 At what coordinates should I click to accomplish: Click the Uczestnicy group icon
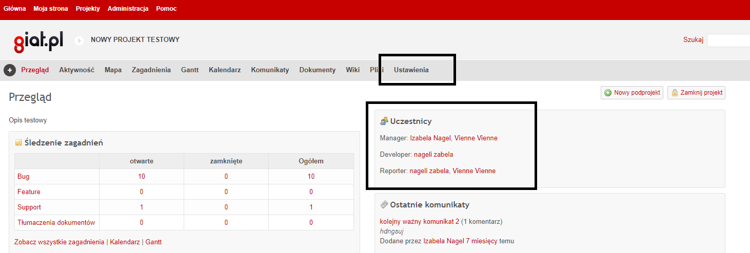[384, 121]
